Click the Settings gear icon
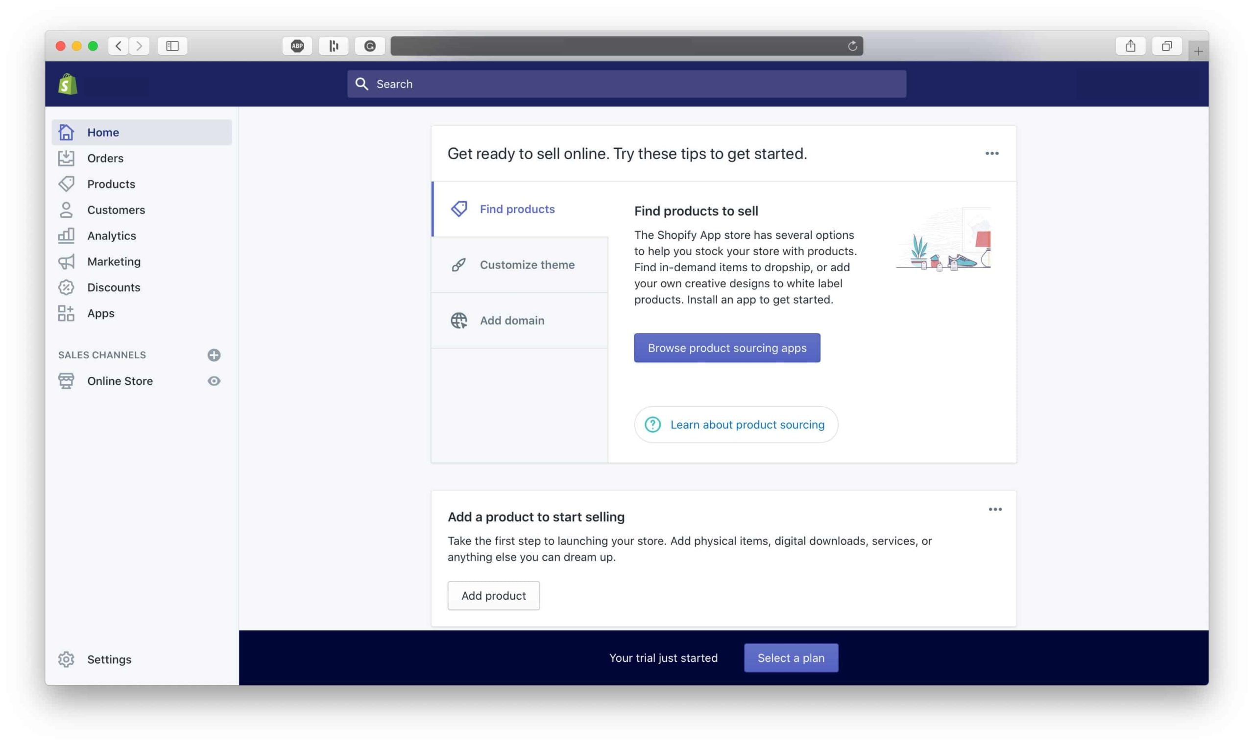This screenshot has height=745, width=1254. point(67,659)
